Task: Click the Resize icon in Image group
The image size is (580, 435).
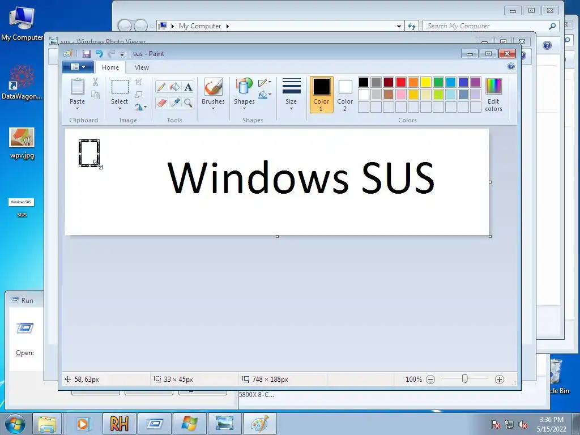Action: click(139, 95)
